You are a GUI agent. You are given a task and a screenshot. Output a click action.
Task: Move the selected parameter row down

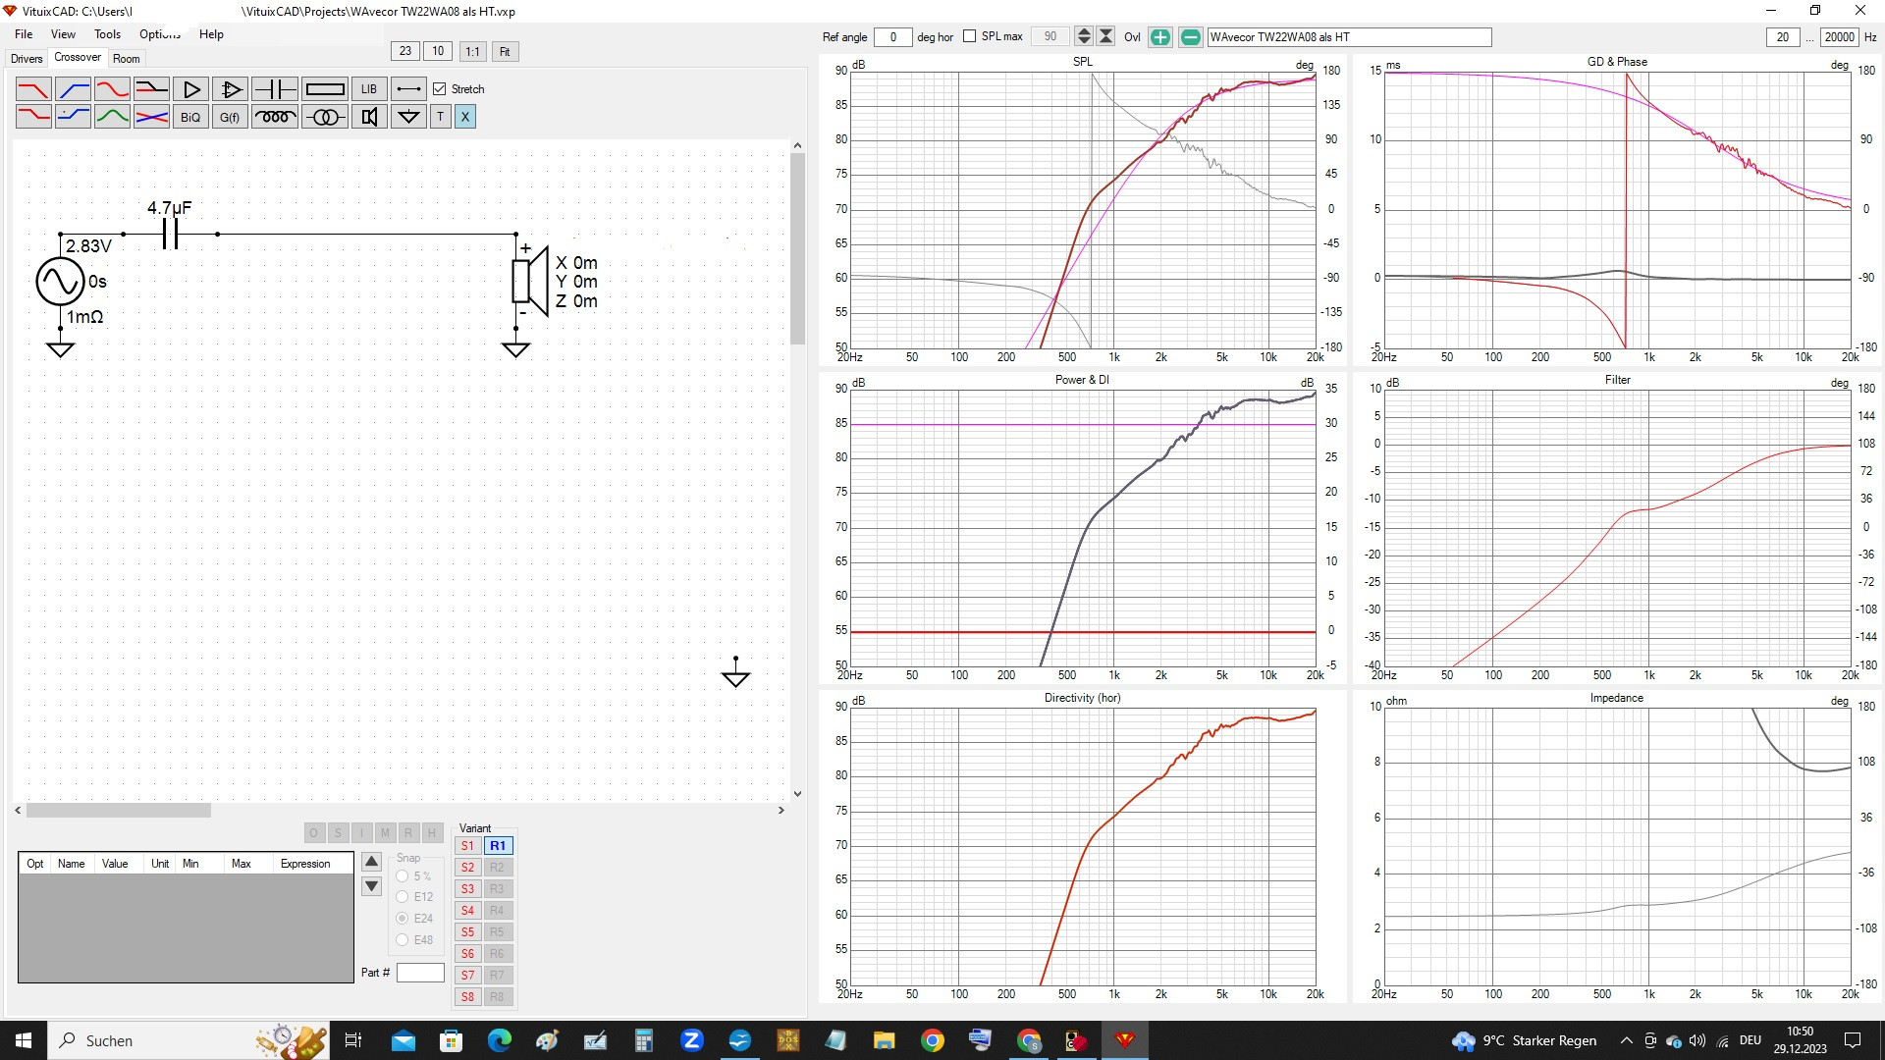click(x=372, y=886)
